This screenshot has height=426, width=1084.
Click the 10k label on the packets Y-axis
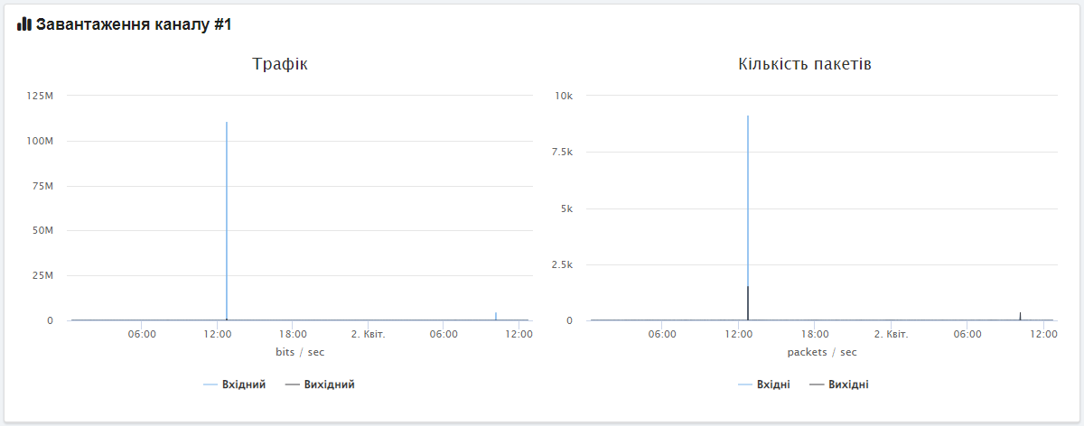coord(564,96)
